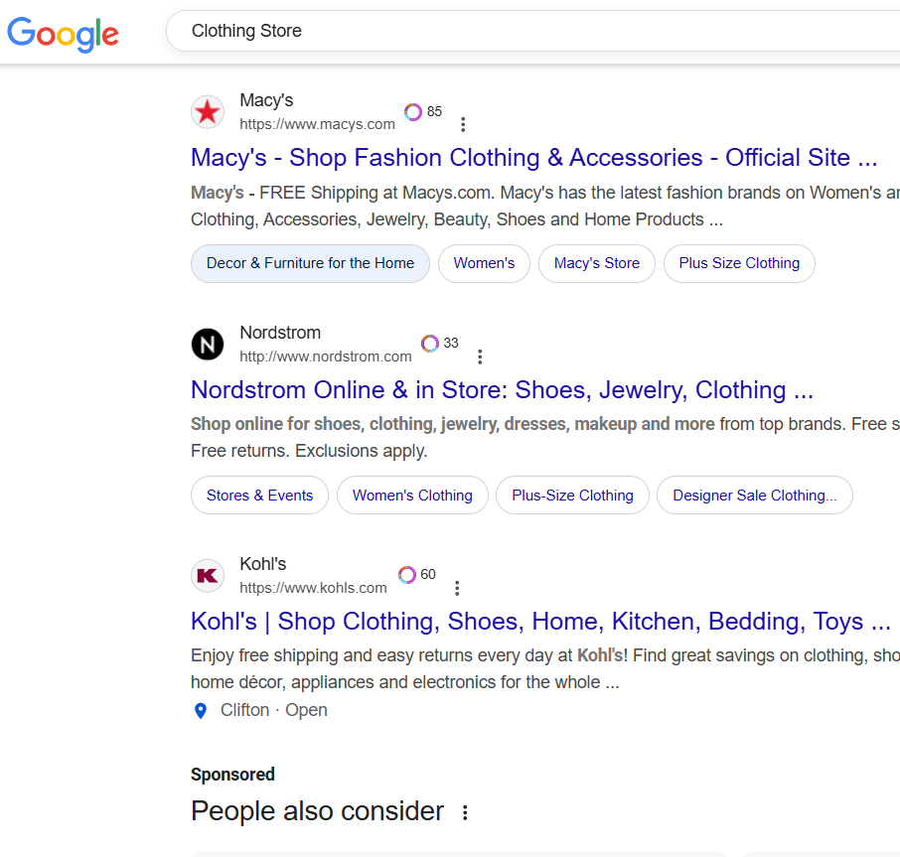Viewport: 900px width, 857px height.
Task: Open Macy's Shop Fashion Clothing result title
Action: tap(533, 158)
